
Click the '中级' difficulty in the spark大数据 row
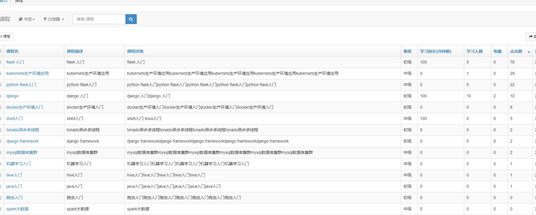click(x=408, y=209)
